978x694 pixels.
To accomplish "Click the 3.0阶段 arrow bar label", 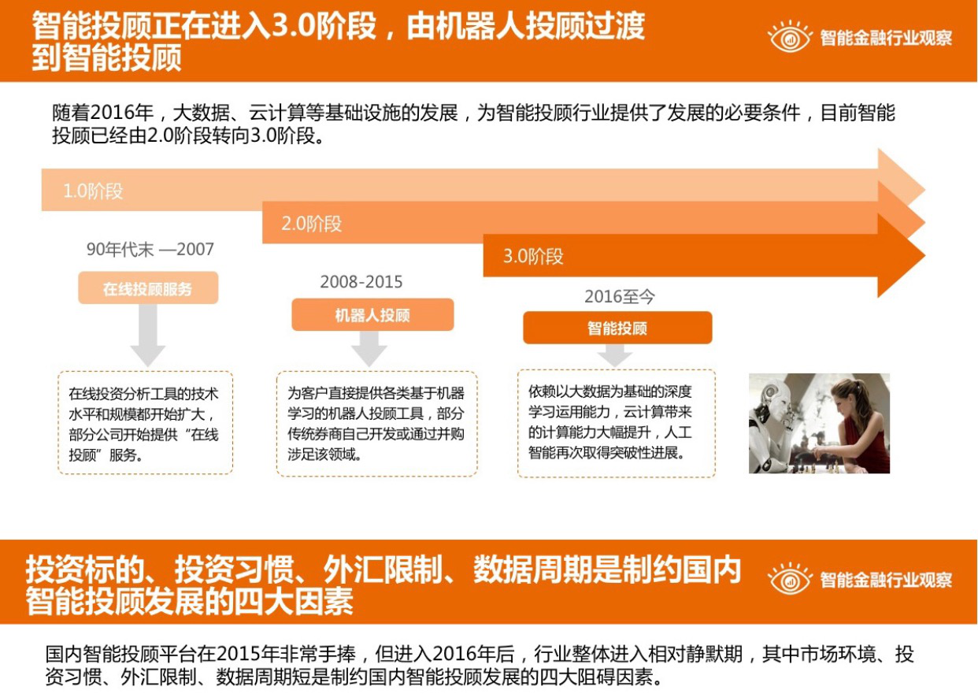I will pyautogui.click(x=533, y=256).
